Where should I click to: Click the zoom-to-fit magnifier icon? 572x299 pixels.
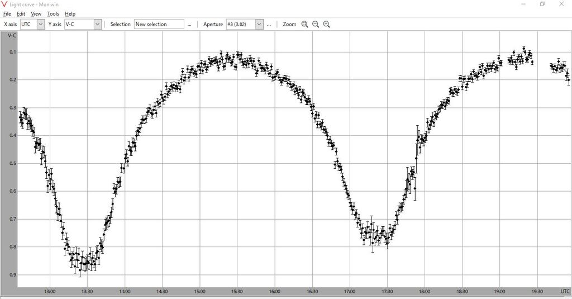pos(304,24)
